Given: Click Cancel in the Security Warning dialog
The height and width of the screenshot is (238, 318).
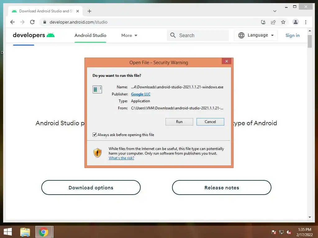Looking at the screenshot, I should click(x=210, y=121).
